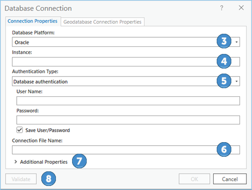
Task: Click the User Name field
Action: 128,101
